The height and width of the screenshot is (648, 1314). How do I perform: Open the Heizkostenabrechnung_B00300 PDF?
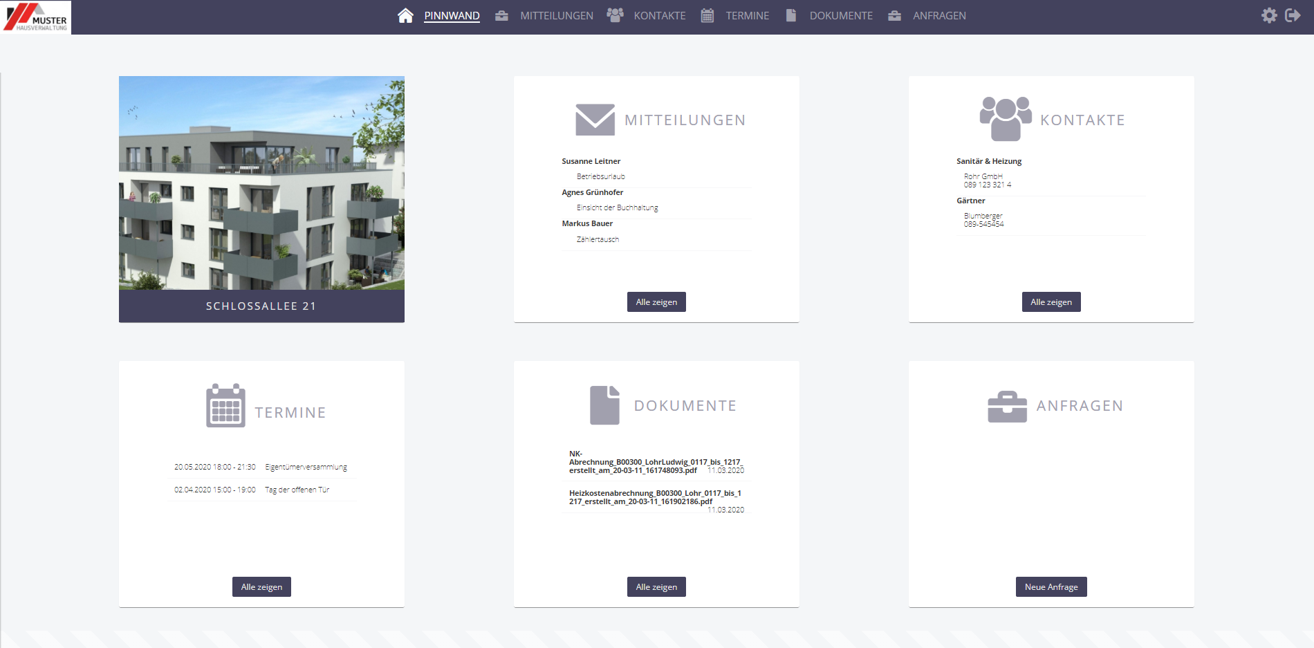655,499
